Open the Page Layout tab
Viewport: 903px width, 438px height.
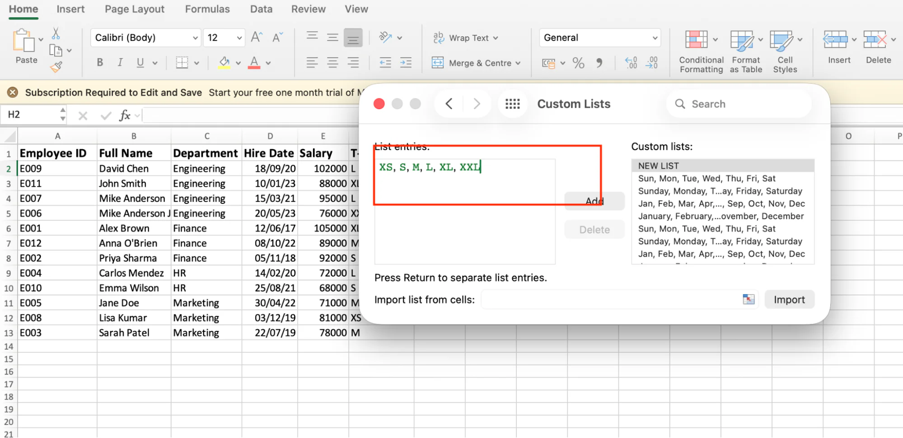point(135,9)
